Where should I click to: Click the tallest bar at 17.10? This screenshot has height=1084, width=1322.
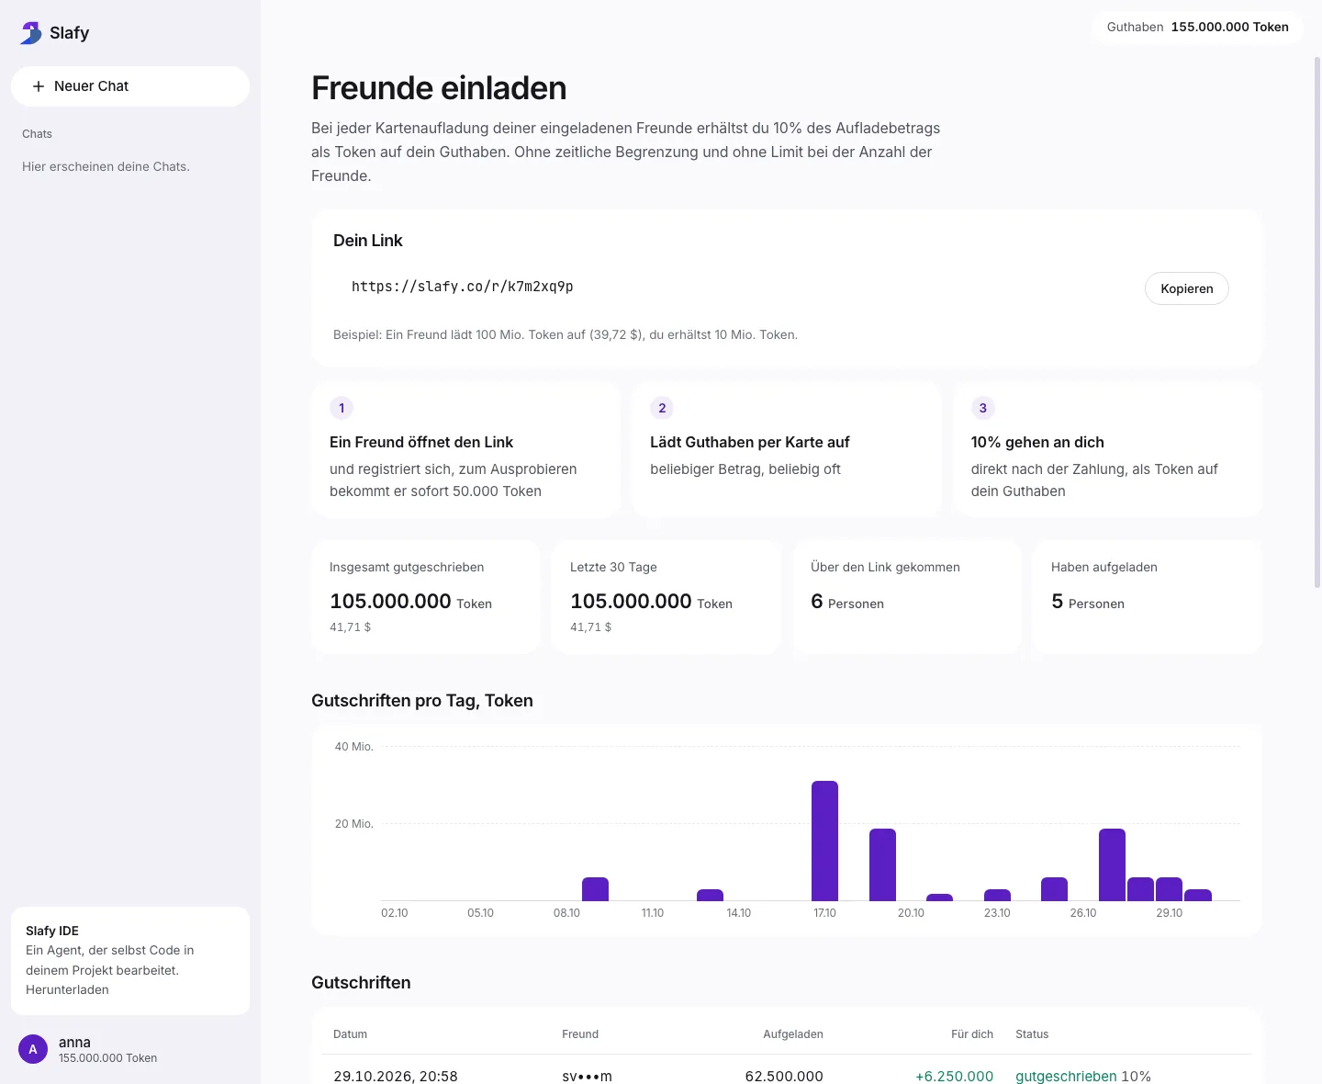(x=824, y=841)
